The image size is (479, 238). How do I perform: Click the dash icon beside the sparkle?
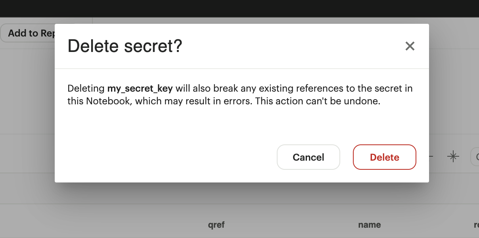point(431,157)
